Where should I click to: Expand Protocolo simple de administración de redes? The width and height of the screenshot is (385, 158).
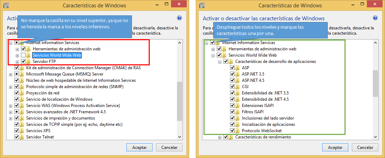[x=10, y=87]
